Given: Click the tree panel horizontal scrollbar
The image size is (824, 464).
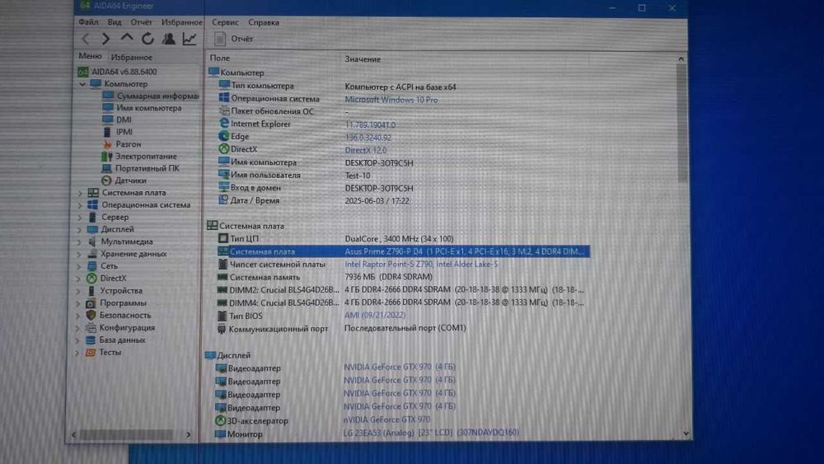Looking at the screenshot, I should click(126, 435).
